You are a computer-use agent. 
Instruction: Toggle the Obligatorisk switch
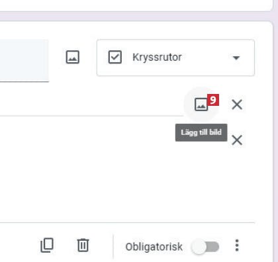205,247
